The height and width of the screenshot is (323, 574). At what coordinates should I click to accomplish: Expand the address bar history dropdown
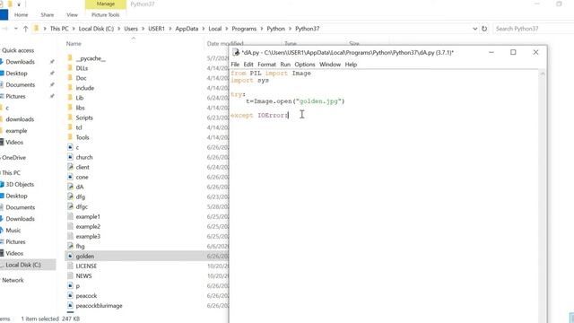474,29
